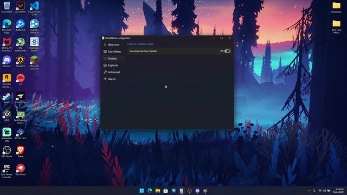
Task: Select the Taskbar section in the sidebar
Action: (113, 58)
